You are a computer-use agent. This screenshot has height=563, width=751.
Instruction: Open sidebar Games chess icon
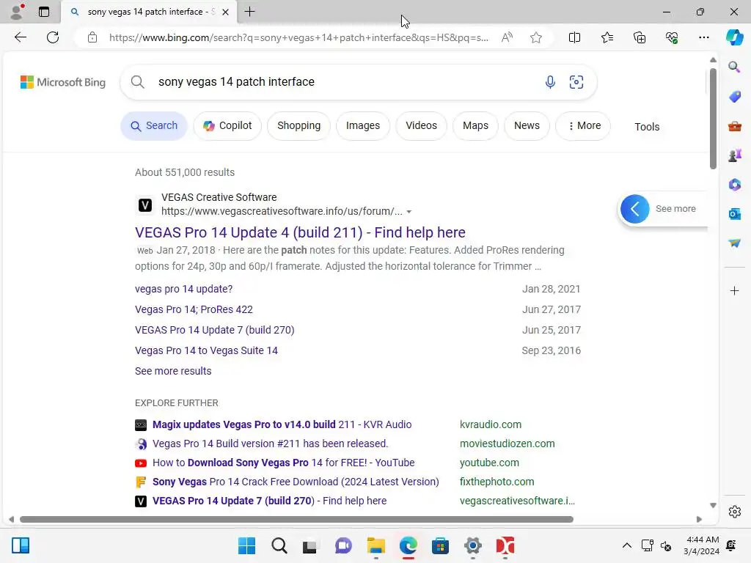(734, 155)
